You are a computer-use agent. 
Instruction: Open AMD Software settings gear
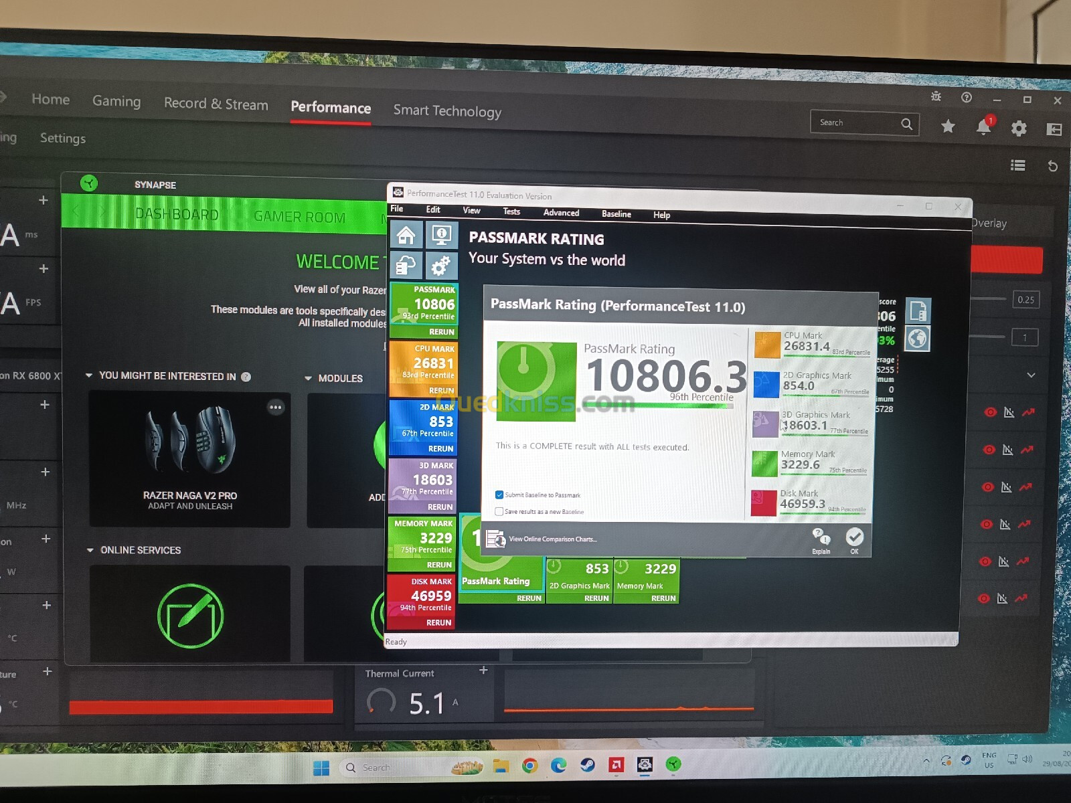coord(1019,128)
